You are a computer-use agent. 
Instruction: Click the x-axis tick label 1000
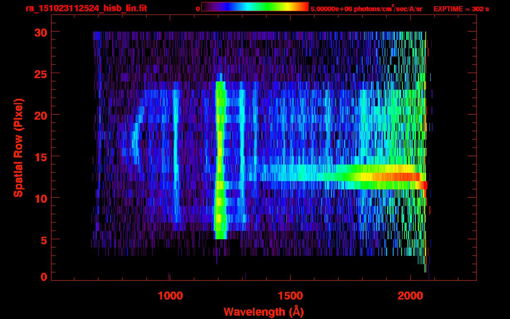(x=170, y=296)
